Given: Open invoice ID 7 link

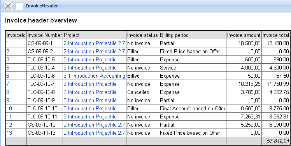Looking at the screenshot, I should (x=8, y=84).
